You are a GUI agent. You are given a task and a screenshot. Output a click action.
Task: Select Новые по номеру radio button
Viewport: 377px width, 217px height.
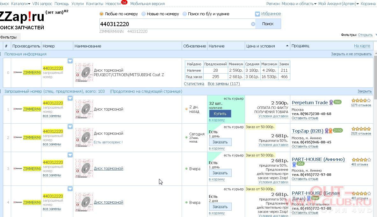coord(143,14)
